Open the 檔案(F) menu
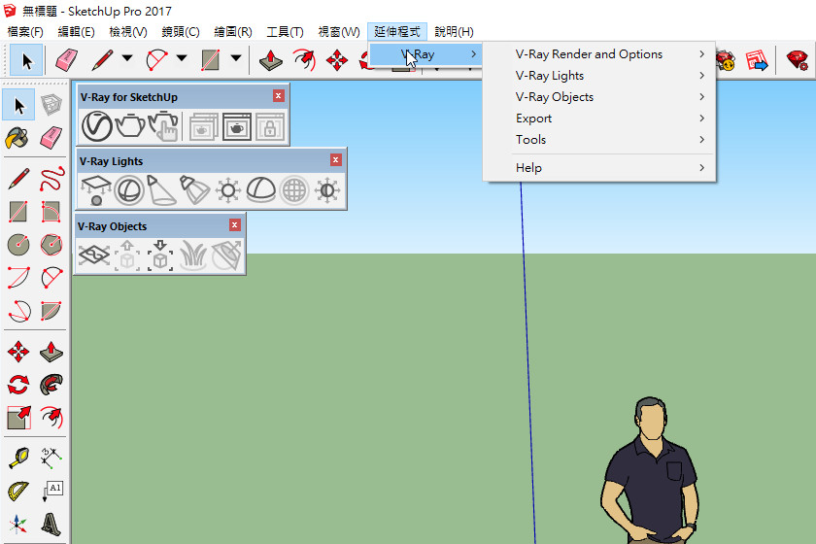 [x=25, y=32]
